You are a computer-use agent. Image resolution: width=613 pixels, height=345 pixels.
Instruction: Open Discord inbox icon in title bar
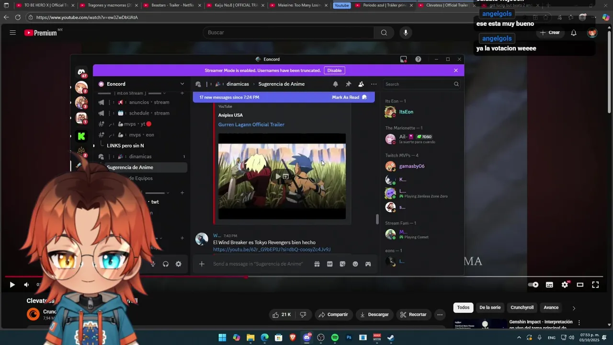tap(404, 59)
